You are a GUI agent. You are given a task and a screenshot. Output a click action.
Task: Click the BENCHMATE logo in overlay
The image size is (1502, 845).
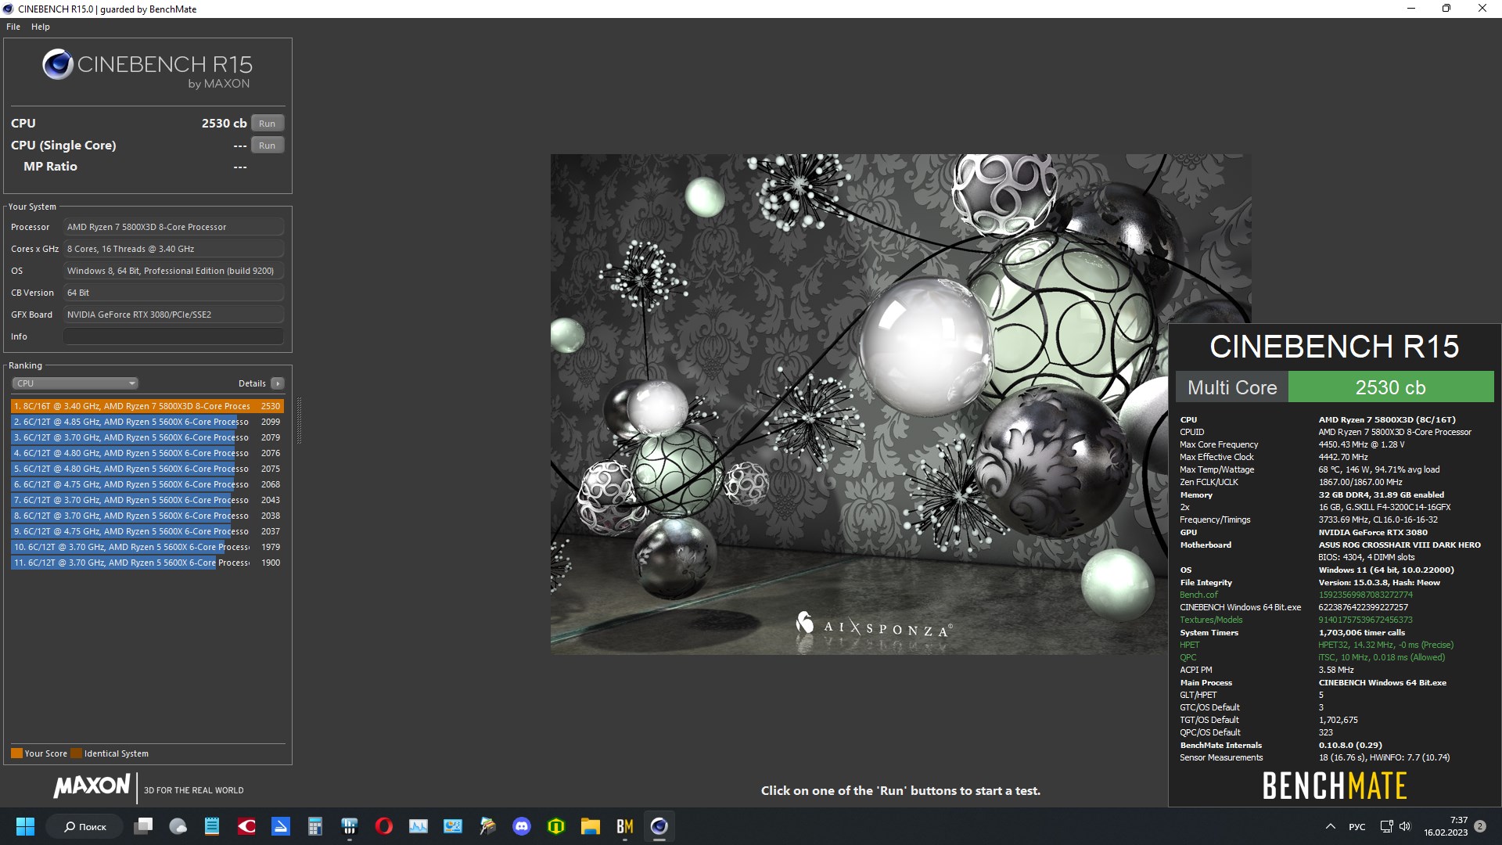point(1335,786)
